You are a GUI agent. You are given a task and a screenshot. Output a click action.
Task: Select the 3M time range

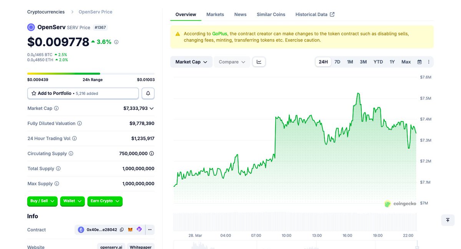coord(363,62)
